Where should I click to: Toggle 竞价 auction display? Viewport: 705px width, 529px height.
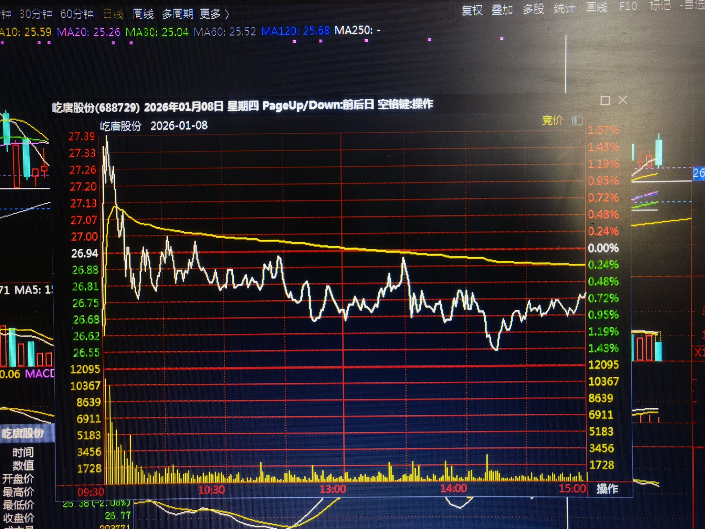click(553, 120)
